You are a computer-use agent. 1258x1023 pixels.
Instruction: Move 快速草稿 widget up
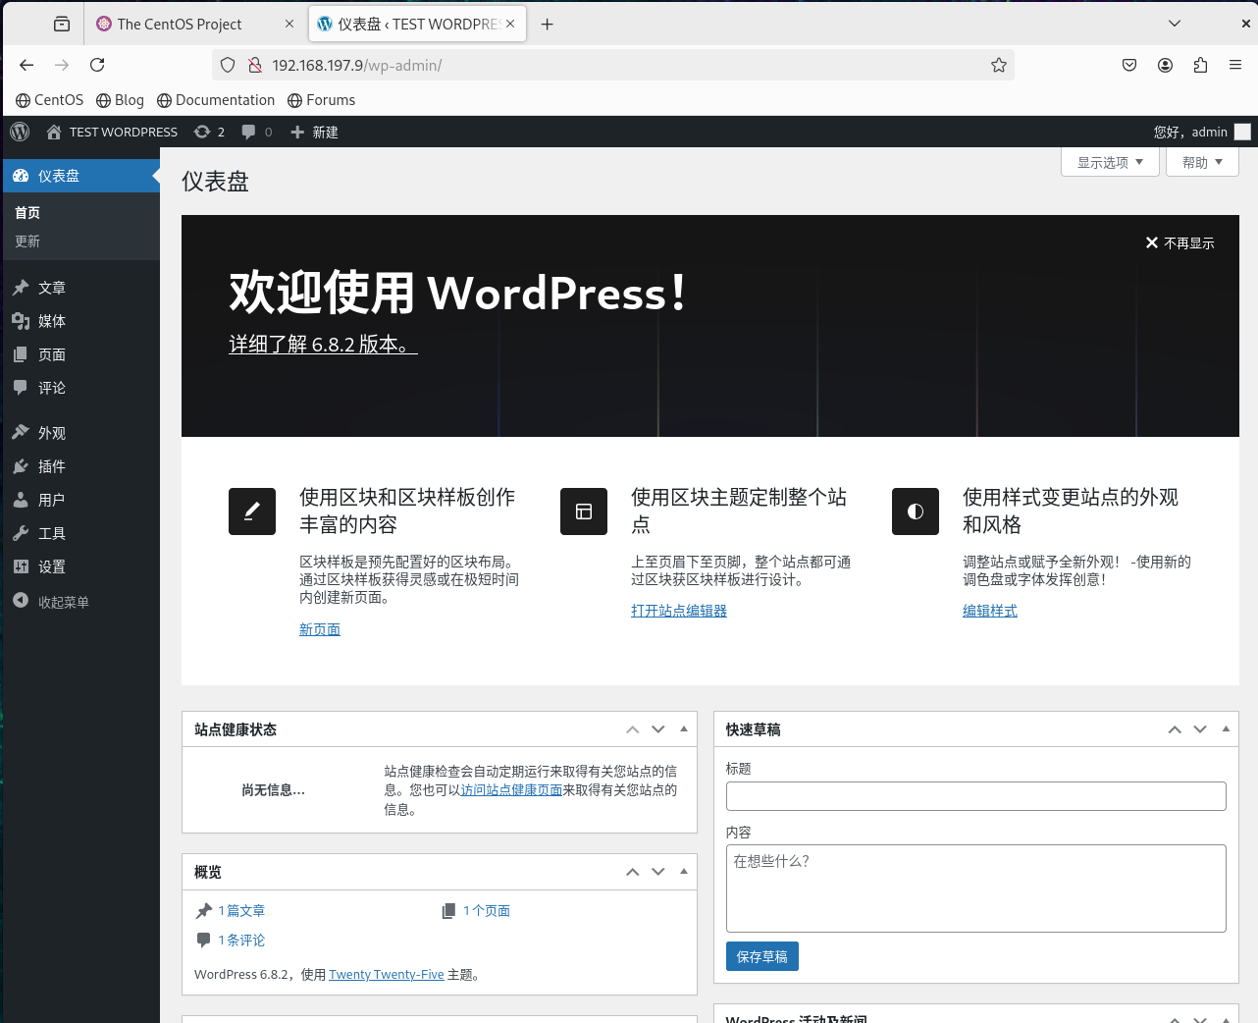pos(1175,729)
